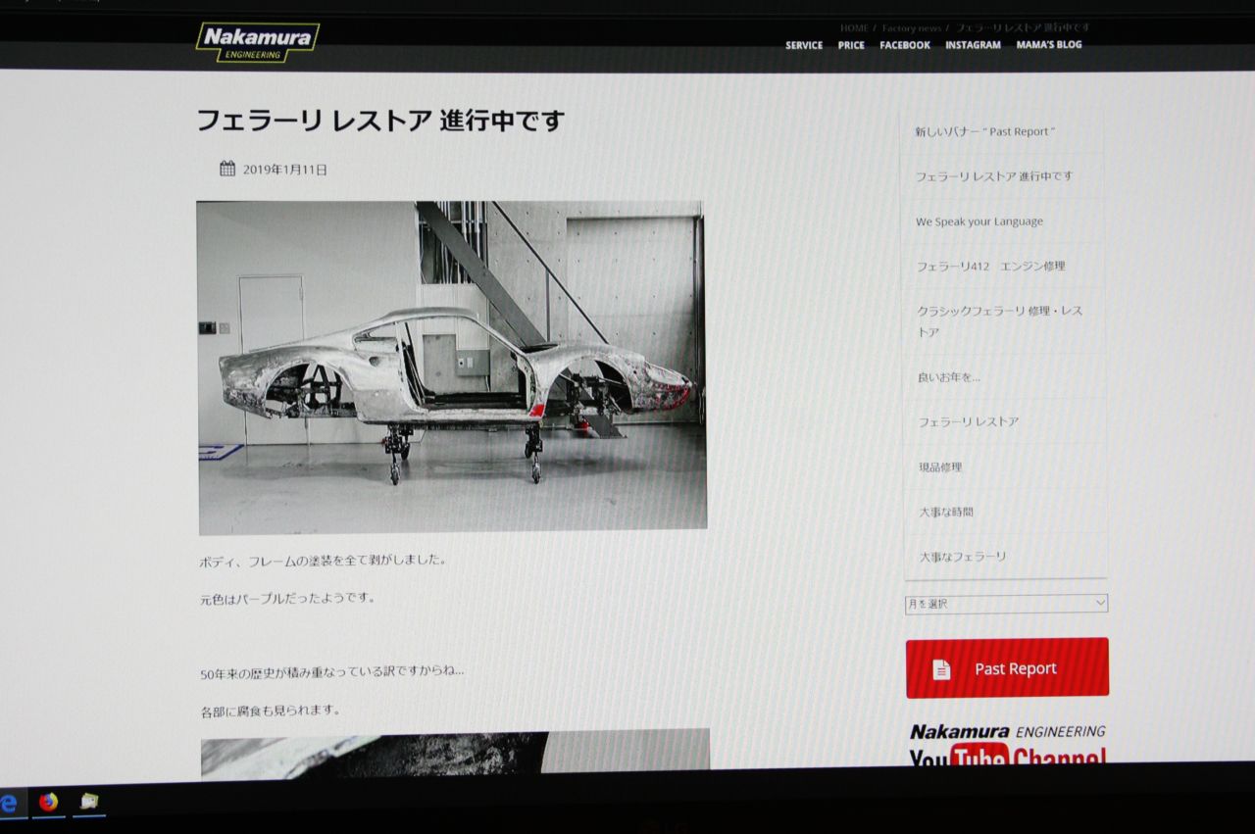Open sidebar post フェラーリ レストア
Viewport: 1255px width, 834px height.
point(969,421)
